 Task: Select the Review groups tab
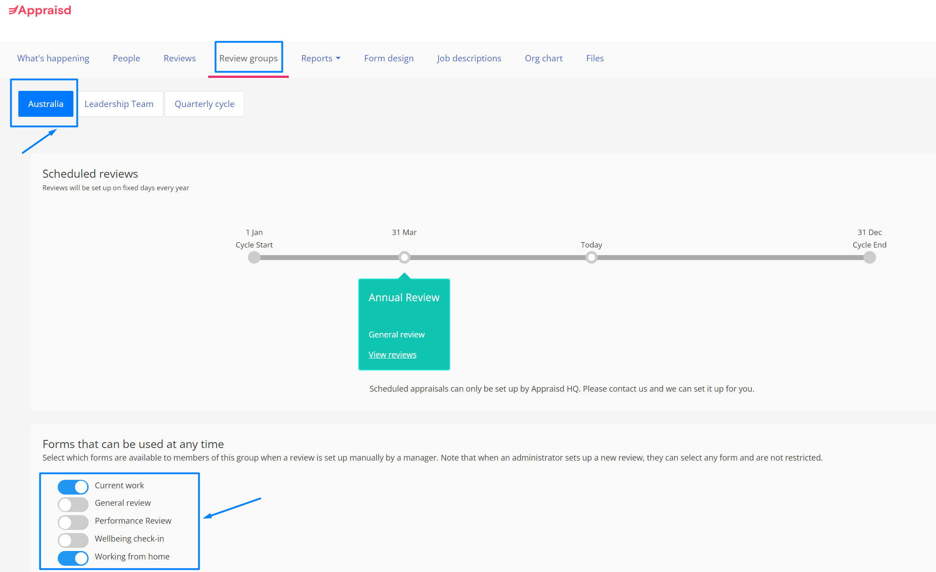coord(248,58)
